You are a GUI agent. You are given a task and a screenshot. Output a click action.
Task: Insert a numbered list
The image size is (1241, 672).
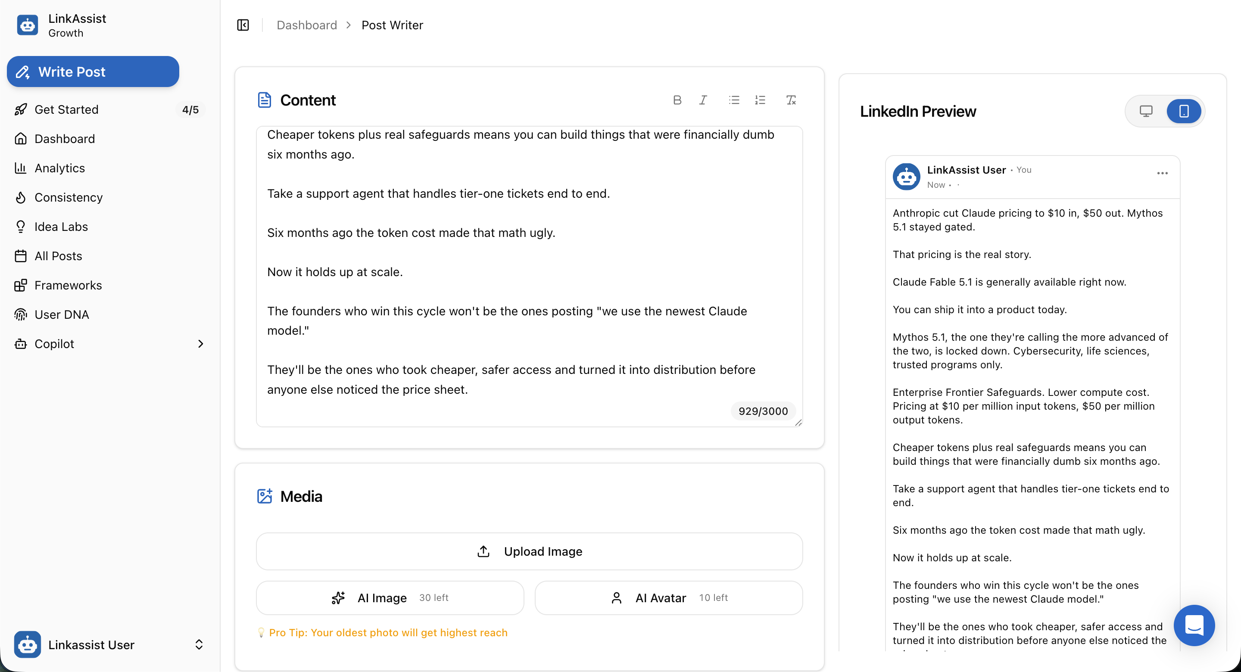click(x=760, y=100)
